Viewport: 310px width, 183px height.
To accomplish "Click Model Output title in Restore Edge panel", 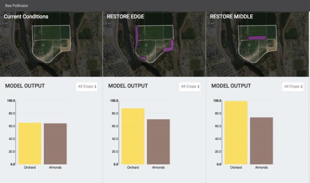I will click(128, 86).
